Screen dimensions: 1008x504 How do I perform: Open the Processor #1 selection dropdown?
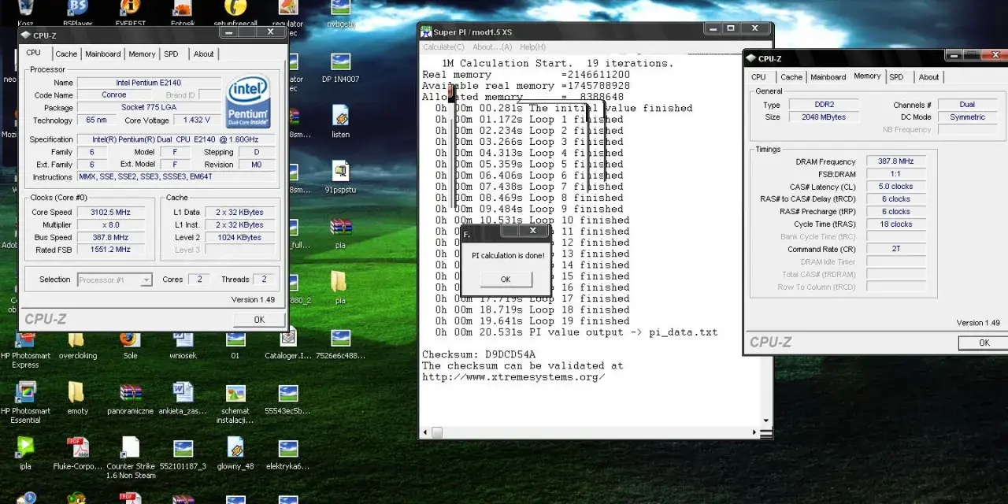pyautogui.click(x=115, y=280)
